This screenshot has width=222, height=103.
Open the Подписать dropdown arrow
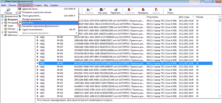tap(132, 9)
